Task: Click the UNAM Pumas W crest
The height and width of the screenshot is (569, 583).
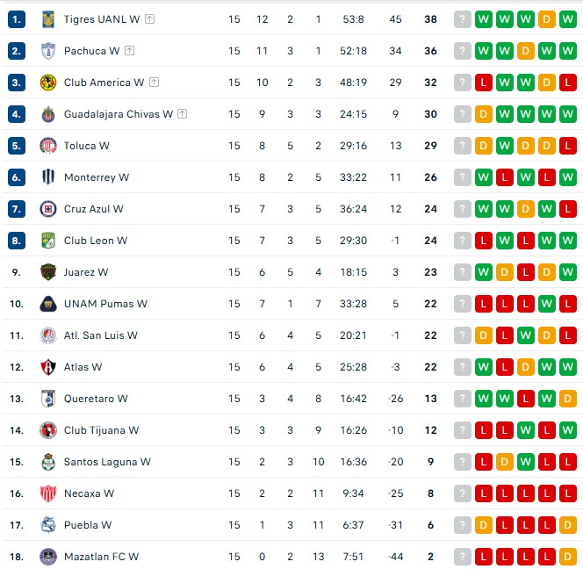Action: pyautogui.click(x=48, y=304)
